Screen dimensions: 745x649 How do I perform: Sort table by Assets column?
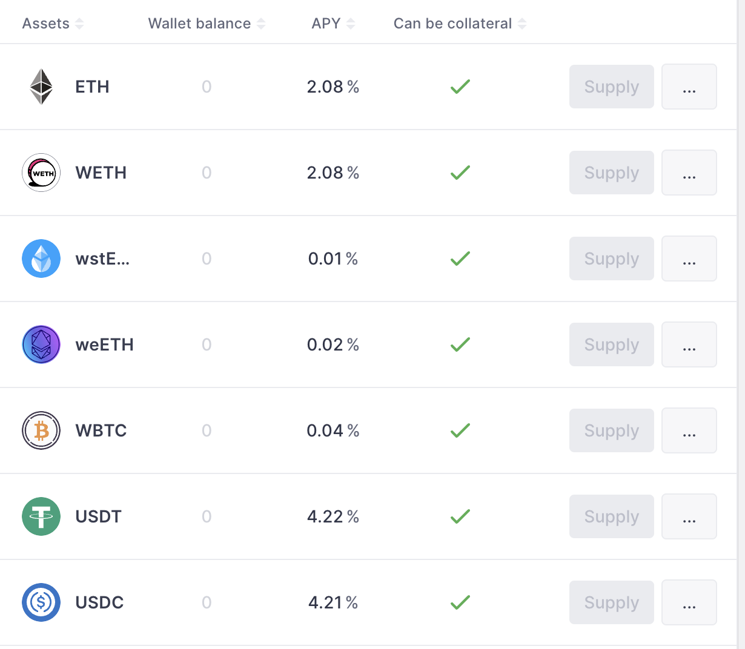coord(53,24)
